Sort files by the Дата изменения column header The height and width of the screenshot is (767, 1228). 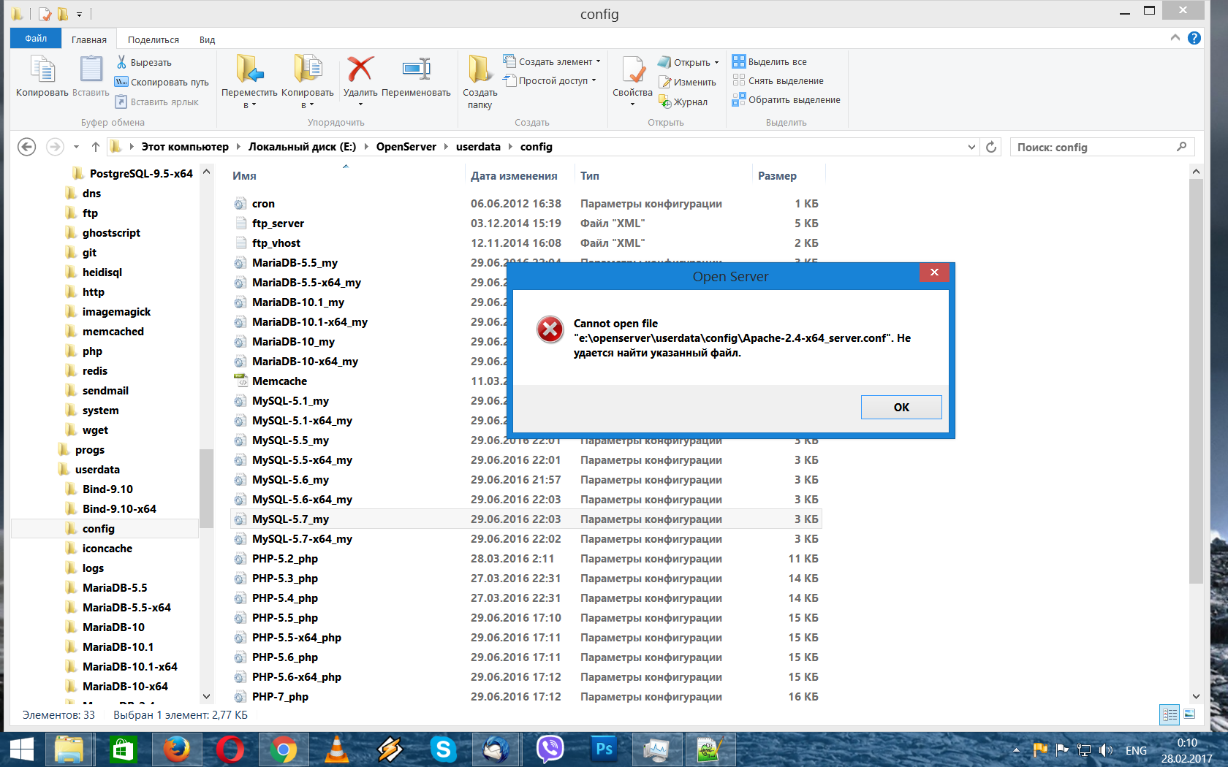[x=514, y=175]
